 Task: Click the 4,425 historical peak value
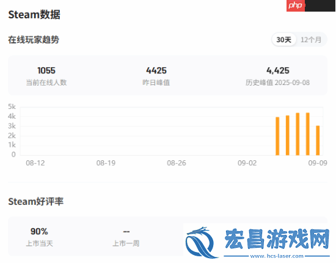(278, 70)
